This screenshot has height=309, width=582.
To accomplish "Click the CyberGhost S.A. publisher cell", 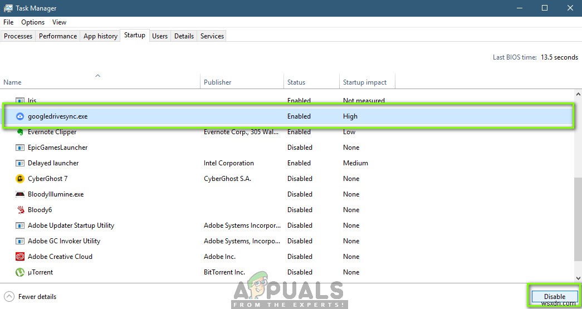I will (227, 178).
